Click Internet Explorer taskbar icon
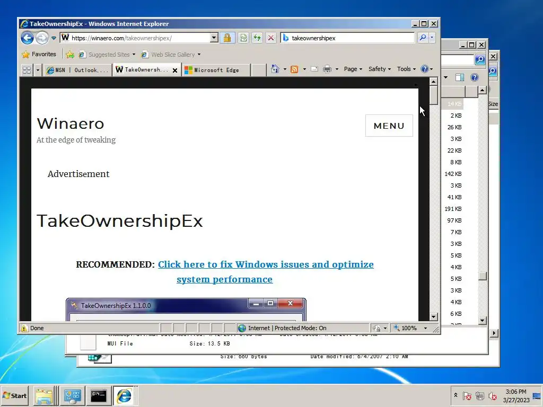This screenshot has height=407, width=543. [124, 396]
